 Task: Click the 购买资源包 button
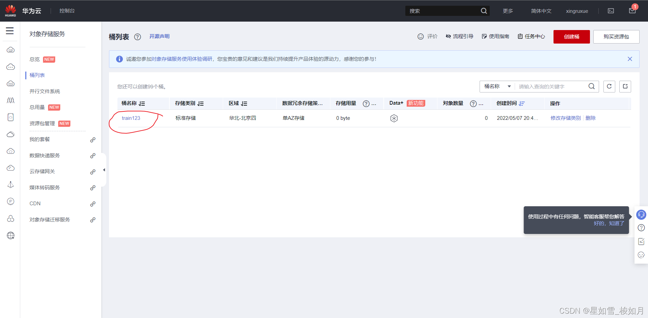point(616,37)
